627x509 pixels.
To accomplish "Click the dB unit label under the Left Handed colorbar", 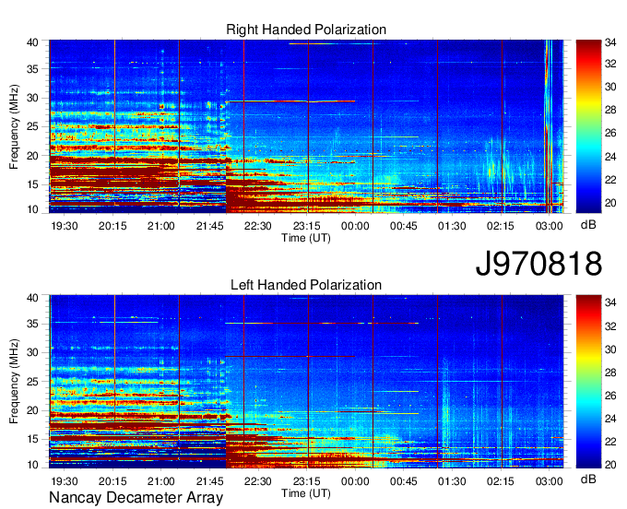I will click(588, 479).
